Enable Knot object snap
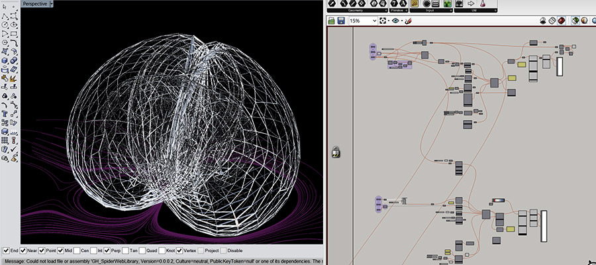Screen dimensions: 596x265 pyautogui.click(x=162, y=250)
